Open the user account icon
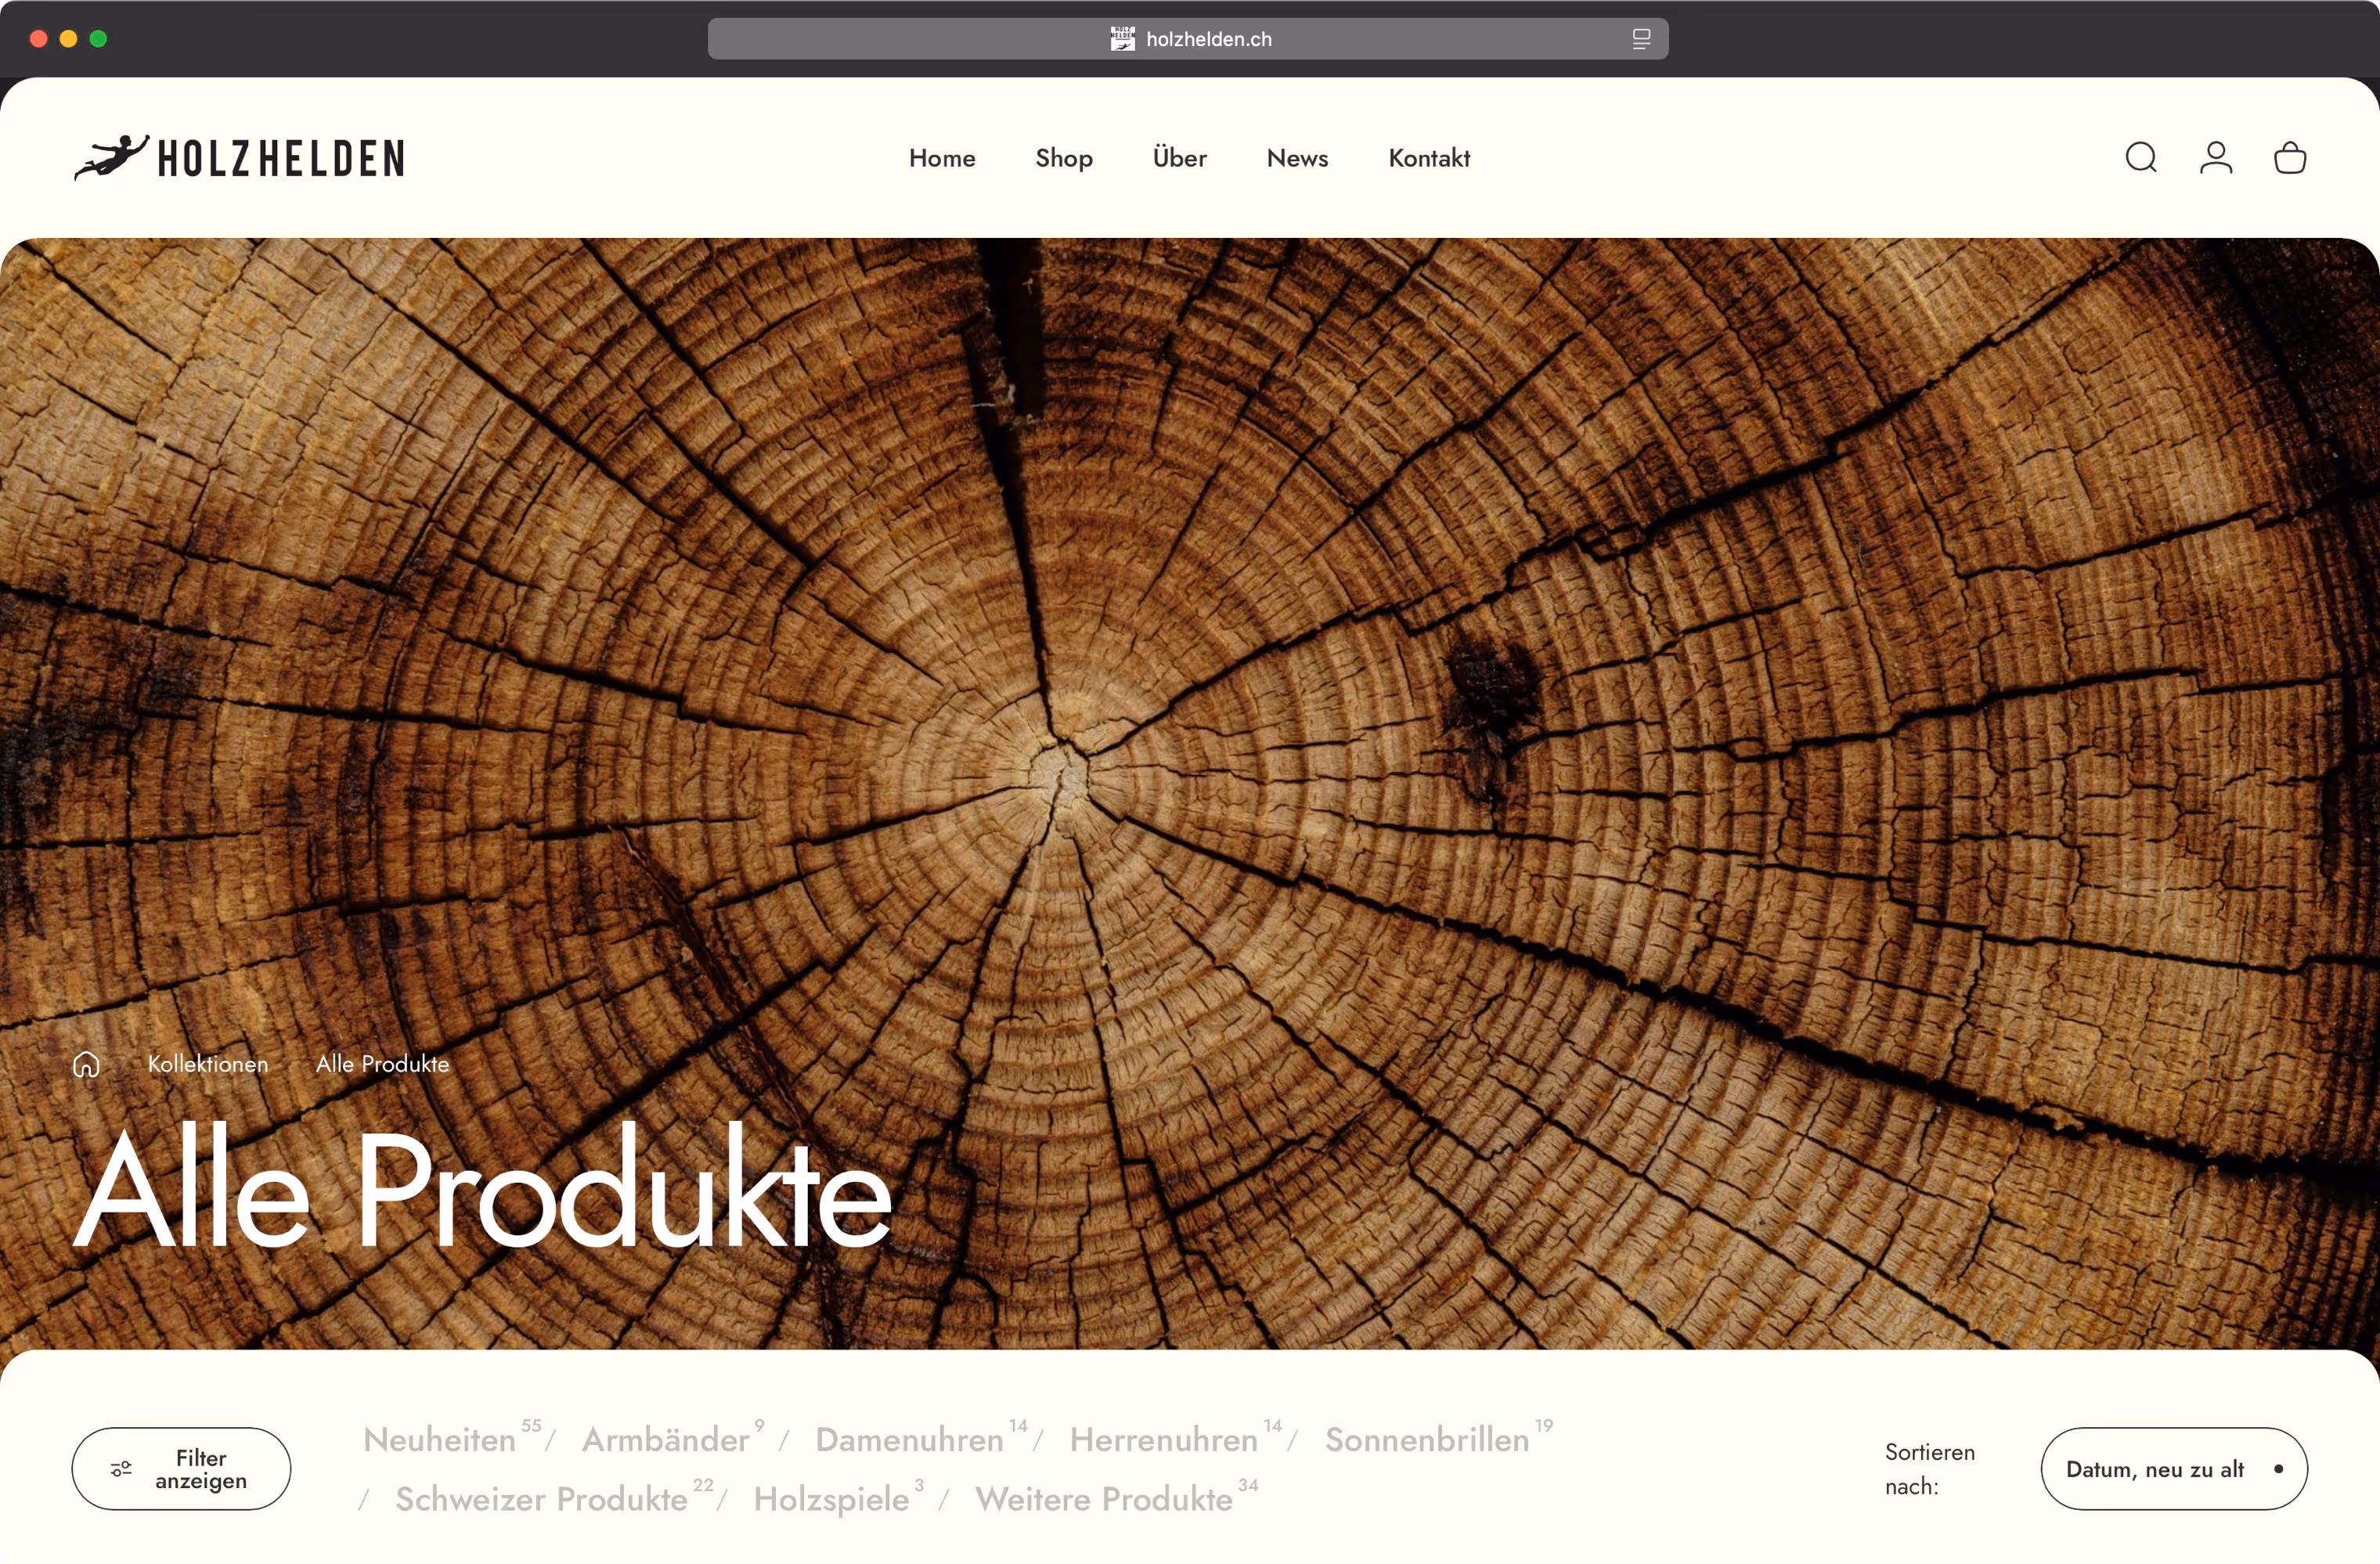 [x=2215, y=158]
